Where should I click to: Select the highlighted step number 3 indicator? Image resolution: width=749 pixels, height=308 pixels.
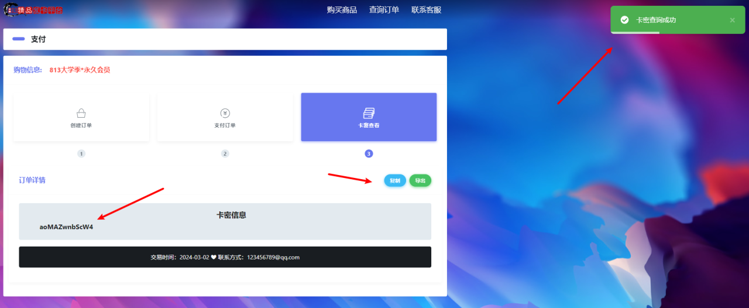[369, 153]
